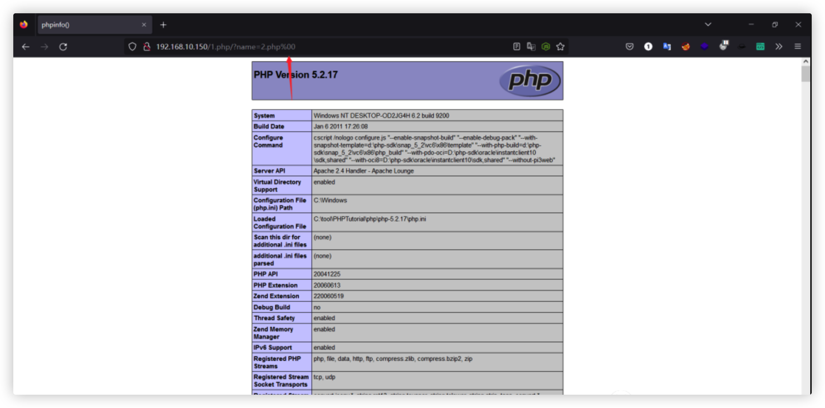Screen dimensions: 825x408
Task: Toggle reader view in address bar
Action: point(517,47)
